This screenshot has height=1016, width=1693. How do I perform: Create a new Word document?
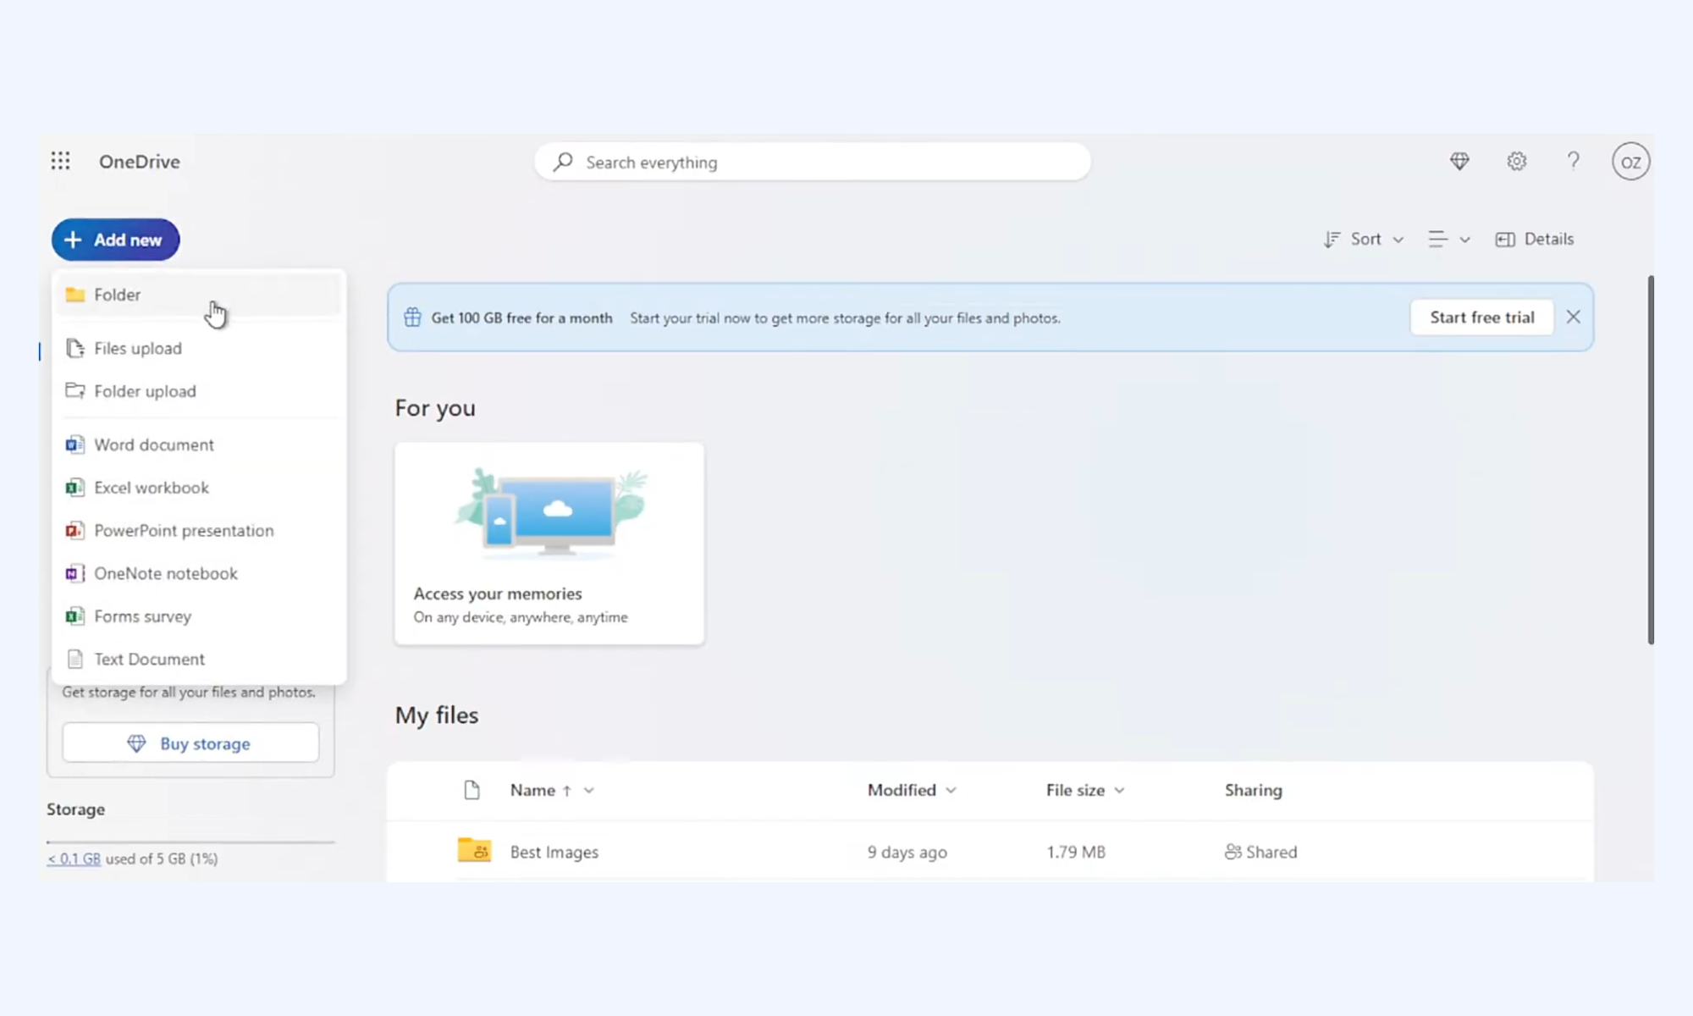(199, 444)
